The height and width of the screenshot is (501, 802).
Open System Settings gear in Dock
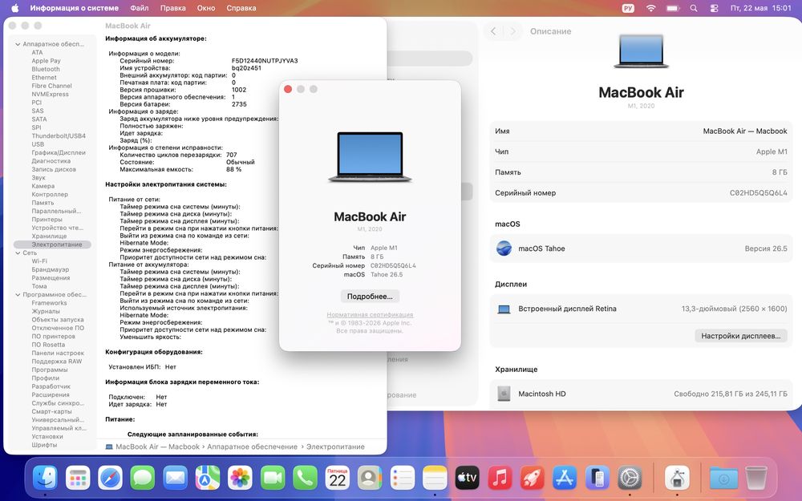click(630, 478)
